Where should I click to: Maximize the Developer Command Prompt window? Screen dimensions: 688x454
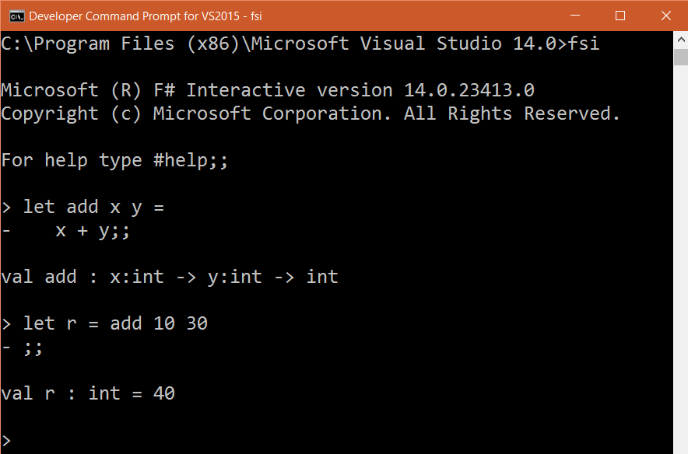pos(620,16)
